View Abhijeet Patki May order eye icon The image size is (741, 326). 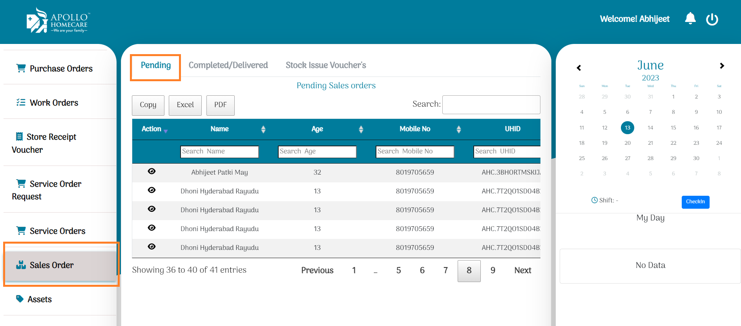(x=151, y=171)
